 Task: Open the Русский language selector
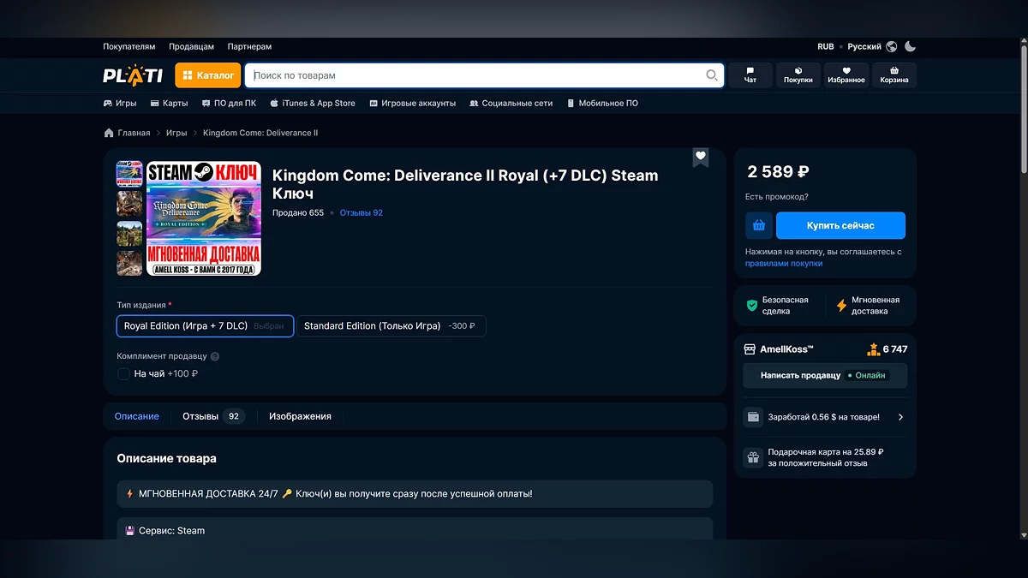pyautogui.click(x=864, y=46)
